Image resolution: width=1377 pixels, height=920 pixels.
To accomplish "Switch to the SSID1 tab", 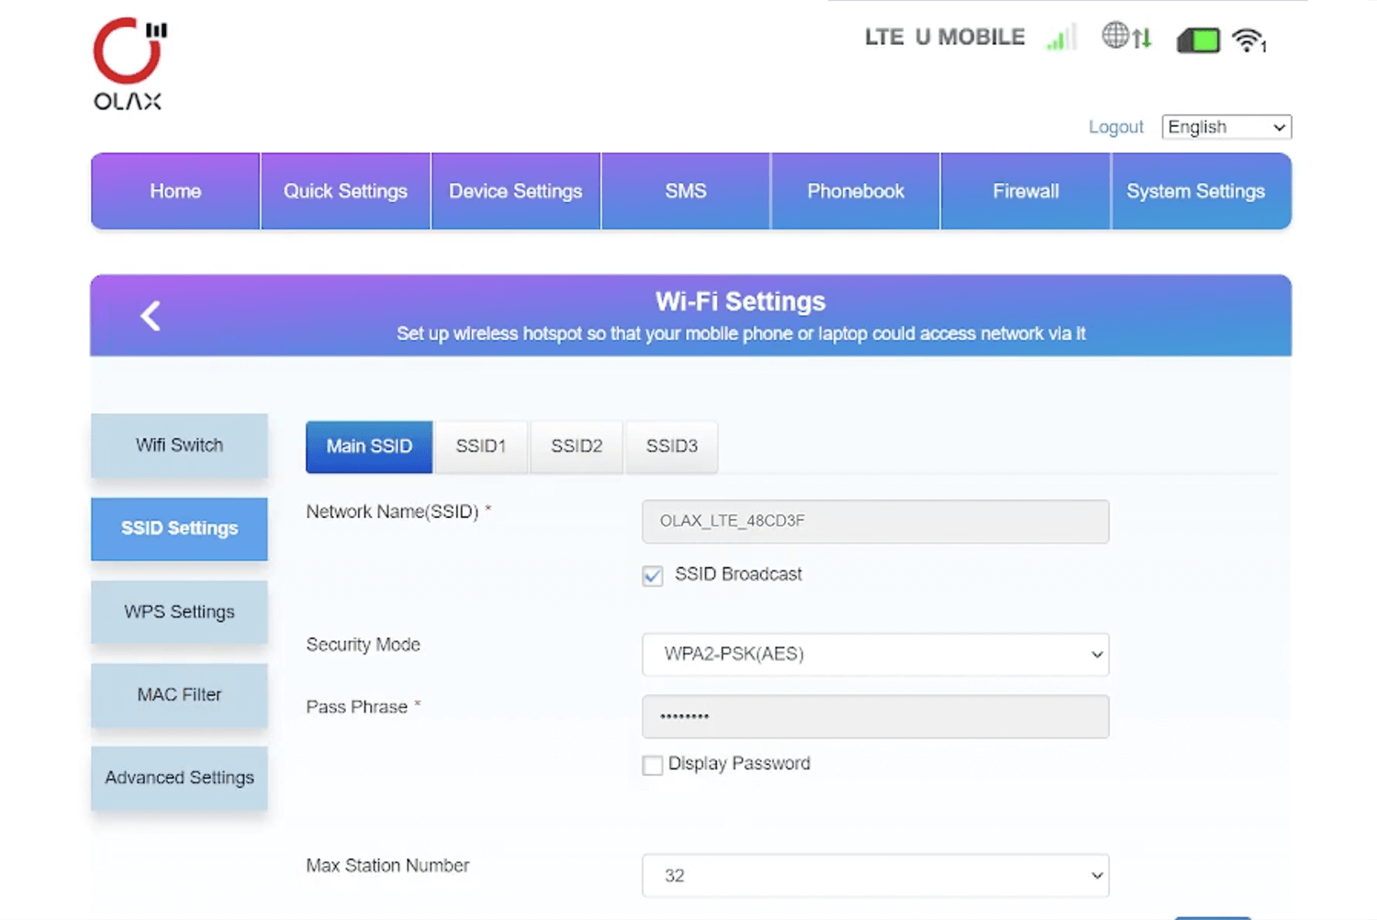I will pyautogui.click(x=481, y=446).
